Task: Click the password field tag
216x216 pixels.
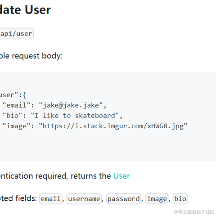Action: pos(124,199)
